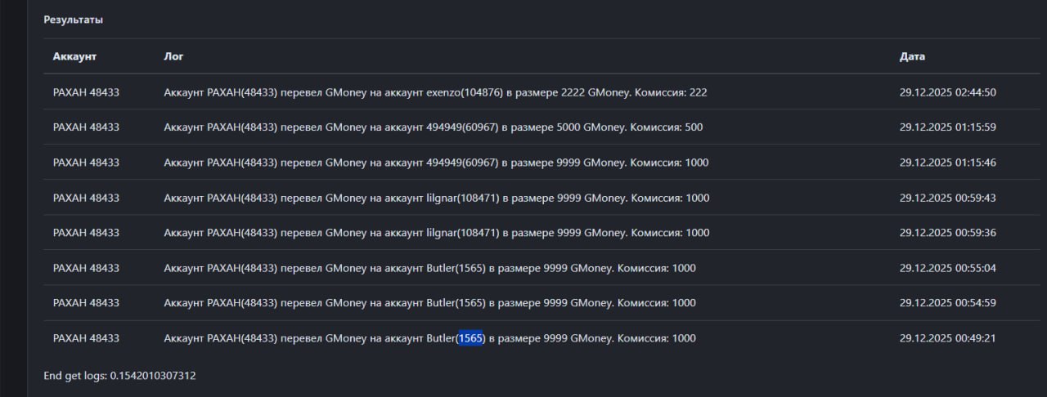Click the Butler log text dated 00:54:59
This screenshot has width=1047, height=397.
[429, 303]
